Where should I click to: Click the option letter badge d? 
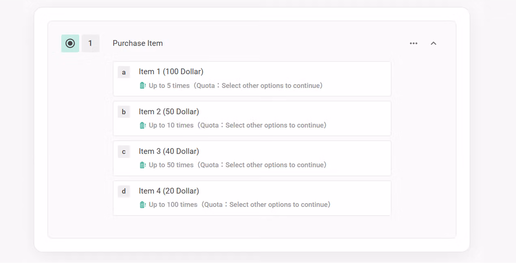pyautogui.click(x=124, y=191)
